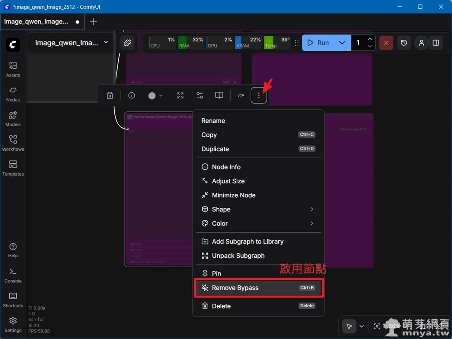The height and width of the screenshot is (339, 452).
Task: Open the Templates sidebar panel
Action: tap(13, 168)
